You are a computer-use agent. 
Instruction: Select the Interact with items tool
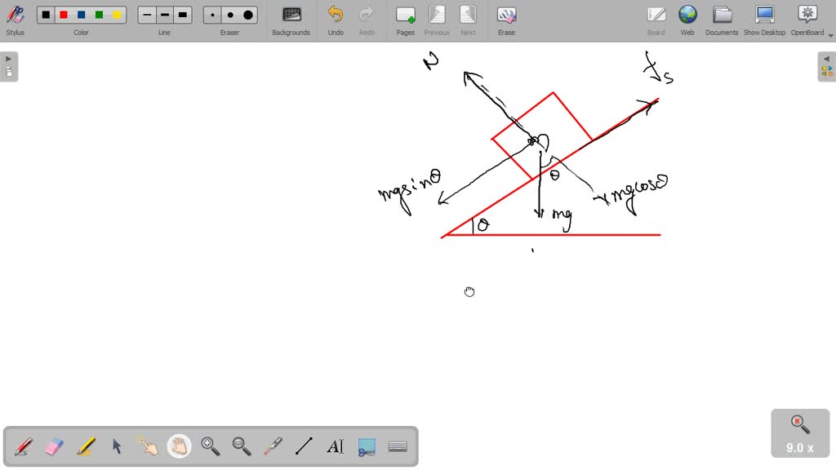[x=148, y=446]
